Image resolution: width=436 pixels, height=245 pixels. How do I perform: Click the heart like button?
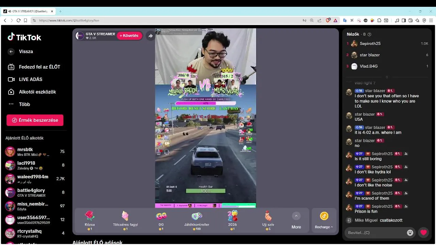(423, 233)
